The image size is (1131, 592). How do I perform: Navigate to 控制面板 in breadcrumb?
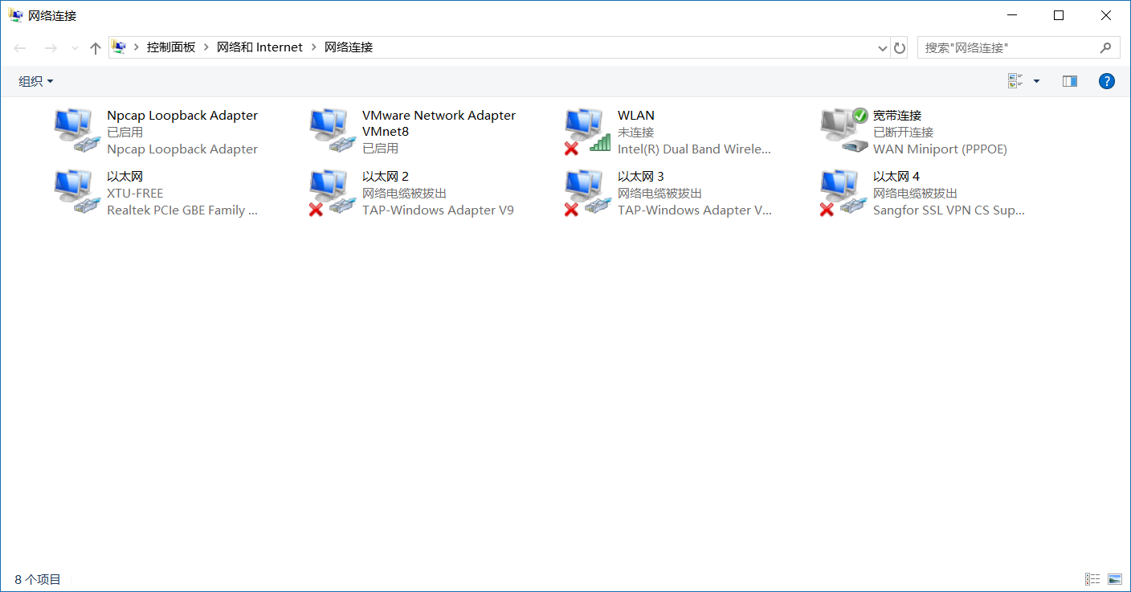[x=170, y=47]
